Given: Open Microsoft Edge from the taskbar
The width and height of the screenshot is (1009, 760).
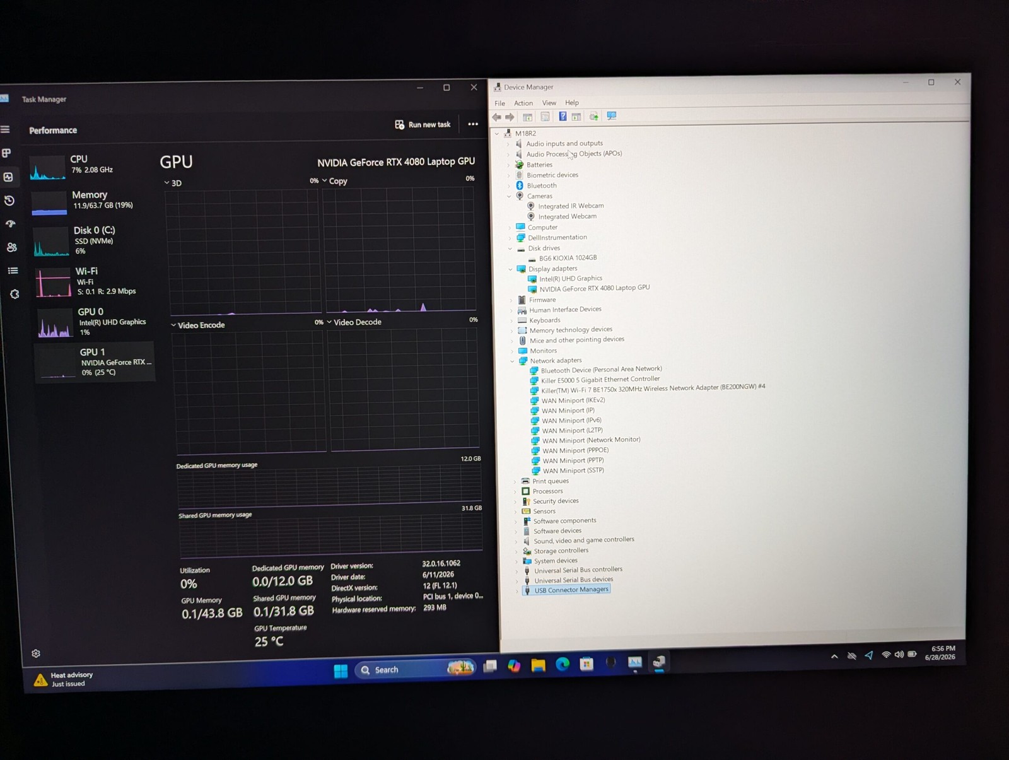Looking at the screenshot, I should pyautogui.click(x=563, y=664).
